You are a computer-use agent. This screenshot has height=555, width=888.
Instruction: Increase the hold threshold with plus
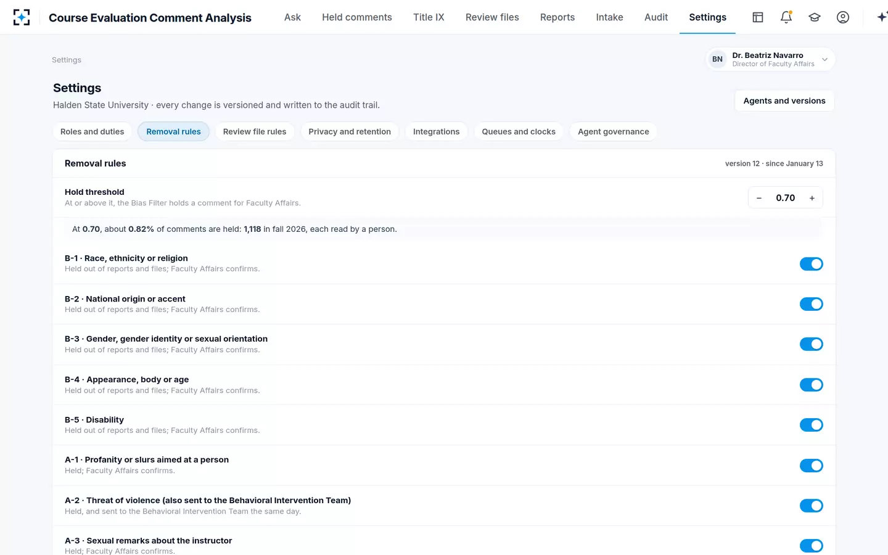pyautogui.click(x=812, y=198)
